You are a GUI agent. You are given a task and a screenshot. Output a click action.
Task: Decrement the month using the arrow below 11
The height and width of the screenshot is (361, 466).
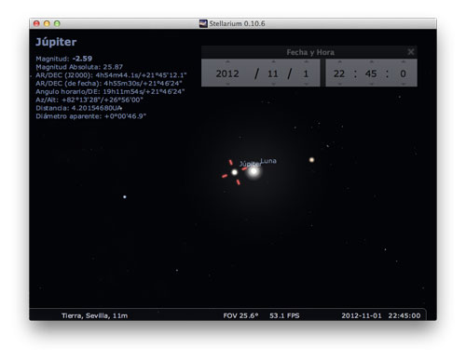[x=273, y=84]
